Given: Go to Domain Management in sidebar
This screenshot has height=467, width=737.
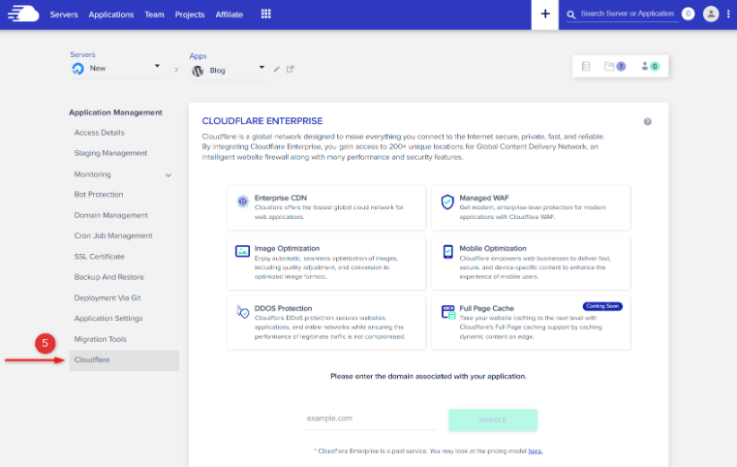Looking at the screenshot, I should [x=110, y=215].
